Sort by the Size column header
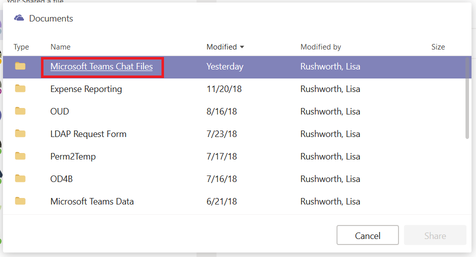Screen dimensions: 476x257 click(438, 47)
